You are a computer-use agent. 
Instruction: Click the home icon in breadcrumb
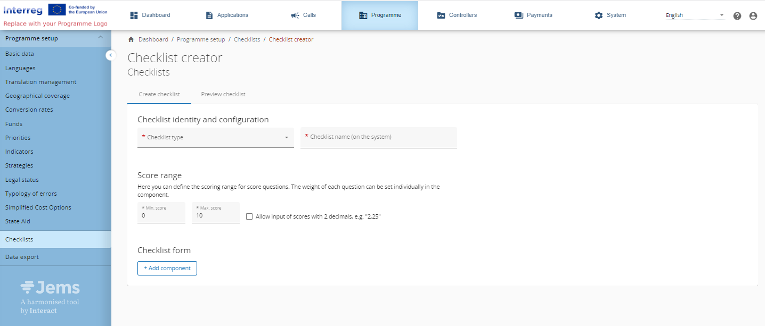point(131,39)
